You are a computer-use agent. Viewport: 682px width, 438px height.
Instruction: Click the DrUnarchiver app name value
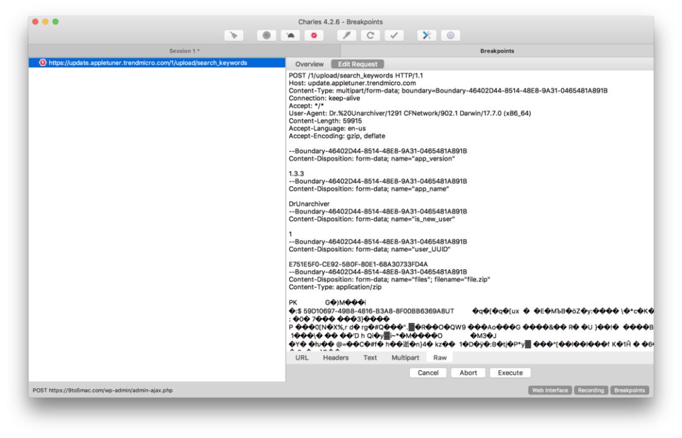pos(309,204)
